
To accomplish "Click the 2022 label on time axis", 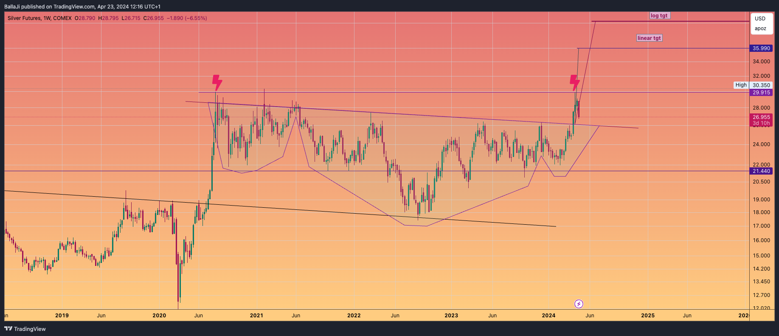I will (x=354, y=316).
